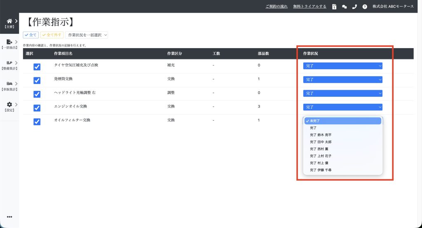
Task: Open the help question mark icon
Action: coord(365,7)
